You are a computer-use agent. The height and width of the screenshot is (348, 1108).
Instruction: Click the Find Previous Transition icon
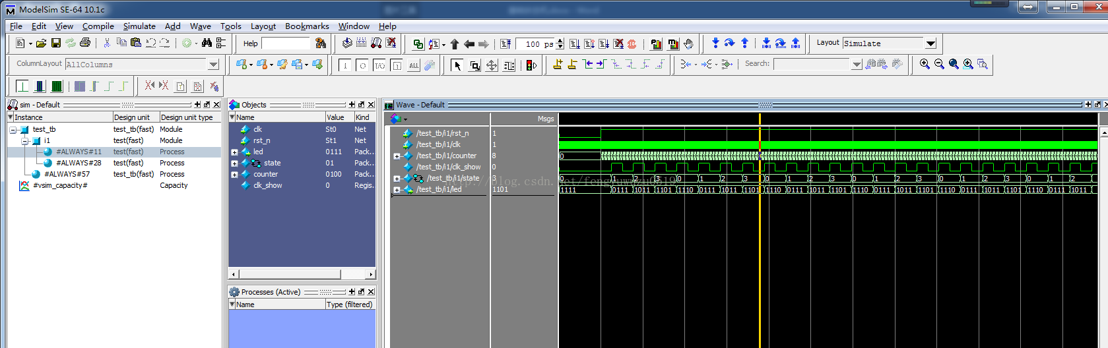[x=587, y=64]
